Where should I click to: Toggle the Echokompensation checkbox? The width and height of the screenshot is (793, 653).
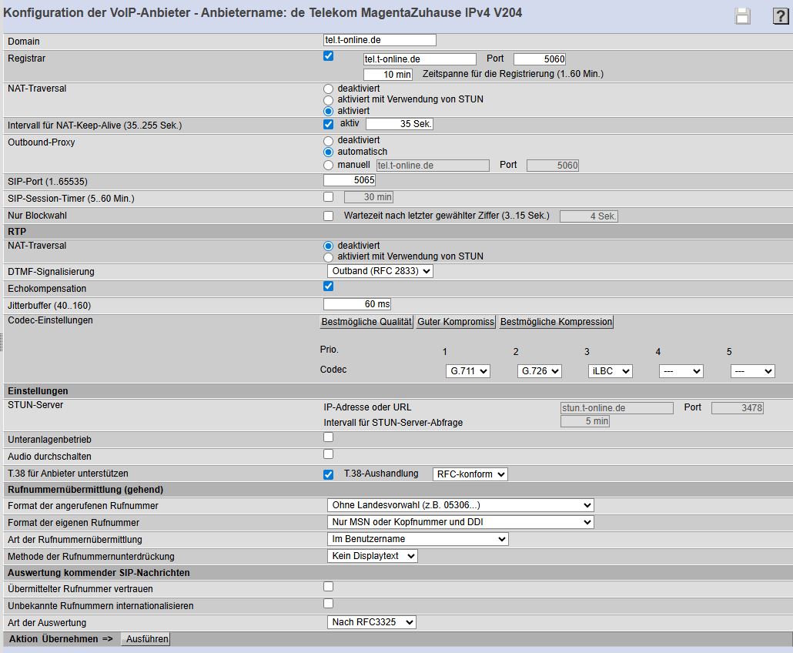329,286
